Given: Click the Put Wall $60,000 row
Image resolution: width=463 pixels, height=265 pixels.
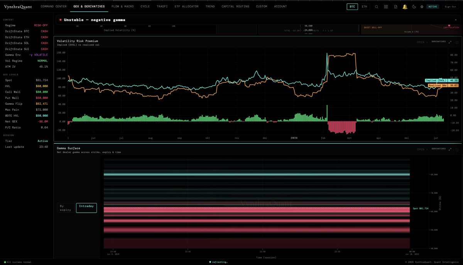Looking at the screenshot, I should (27, 98).
